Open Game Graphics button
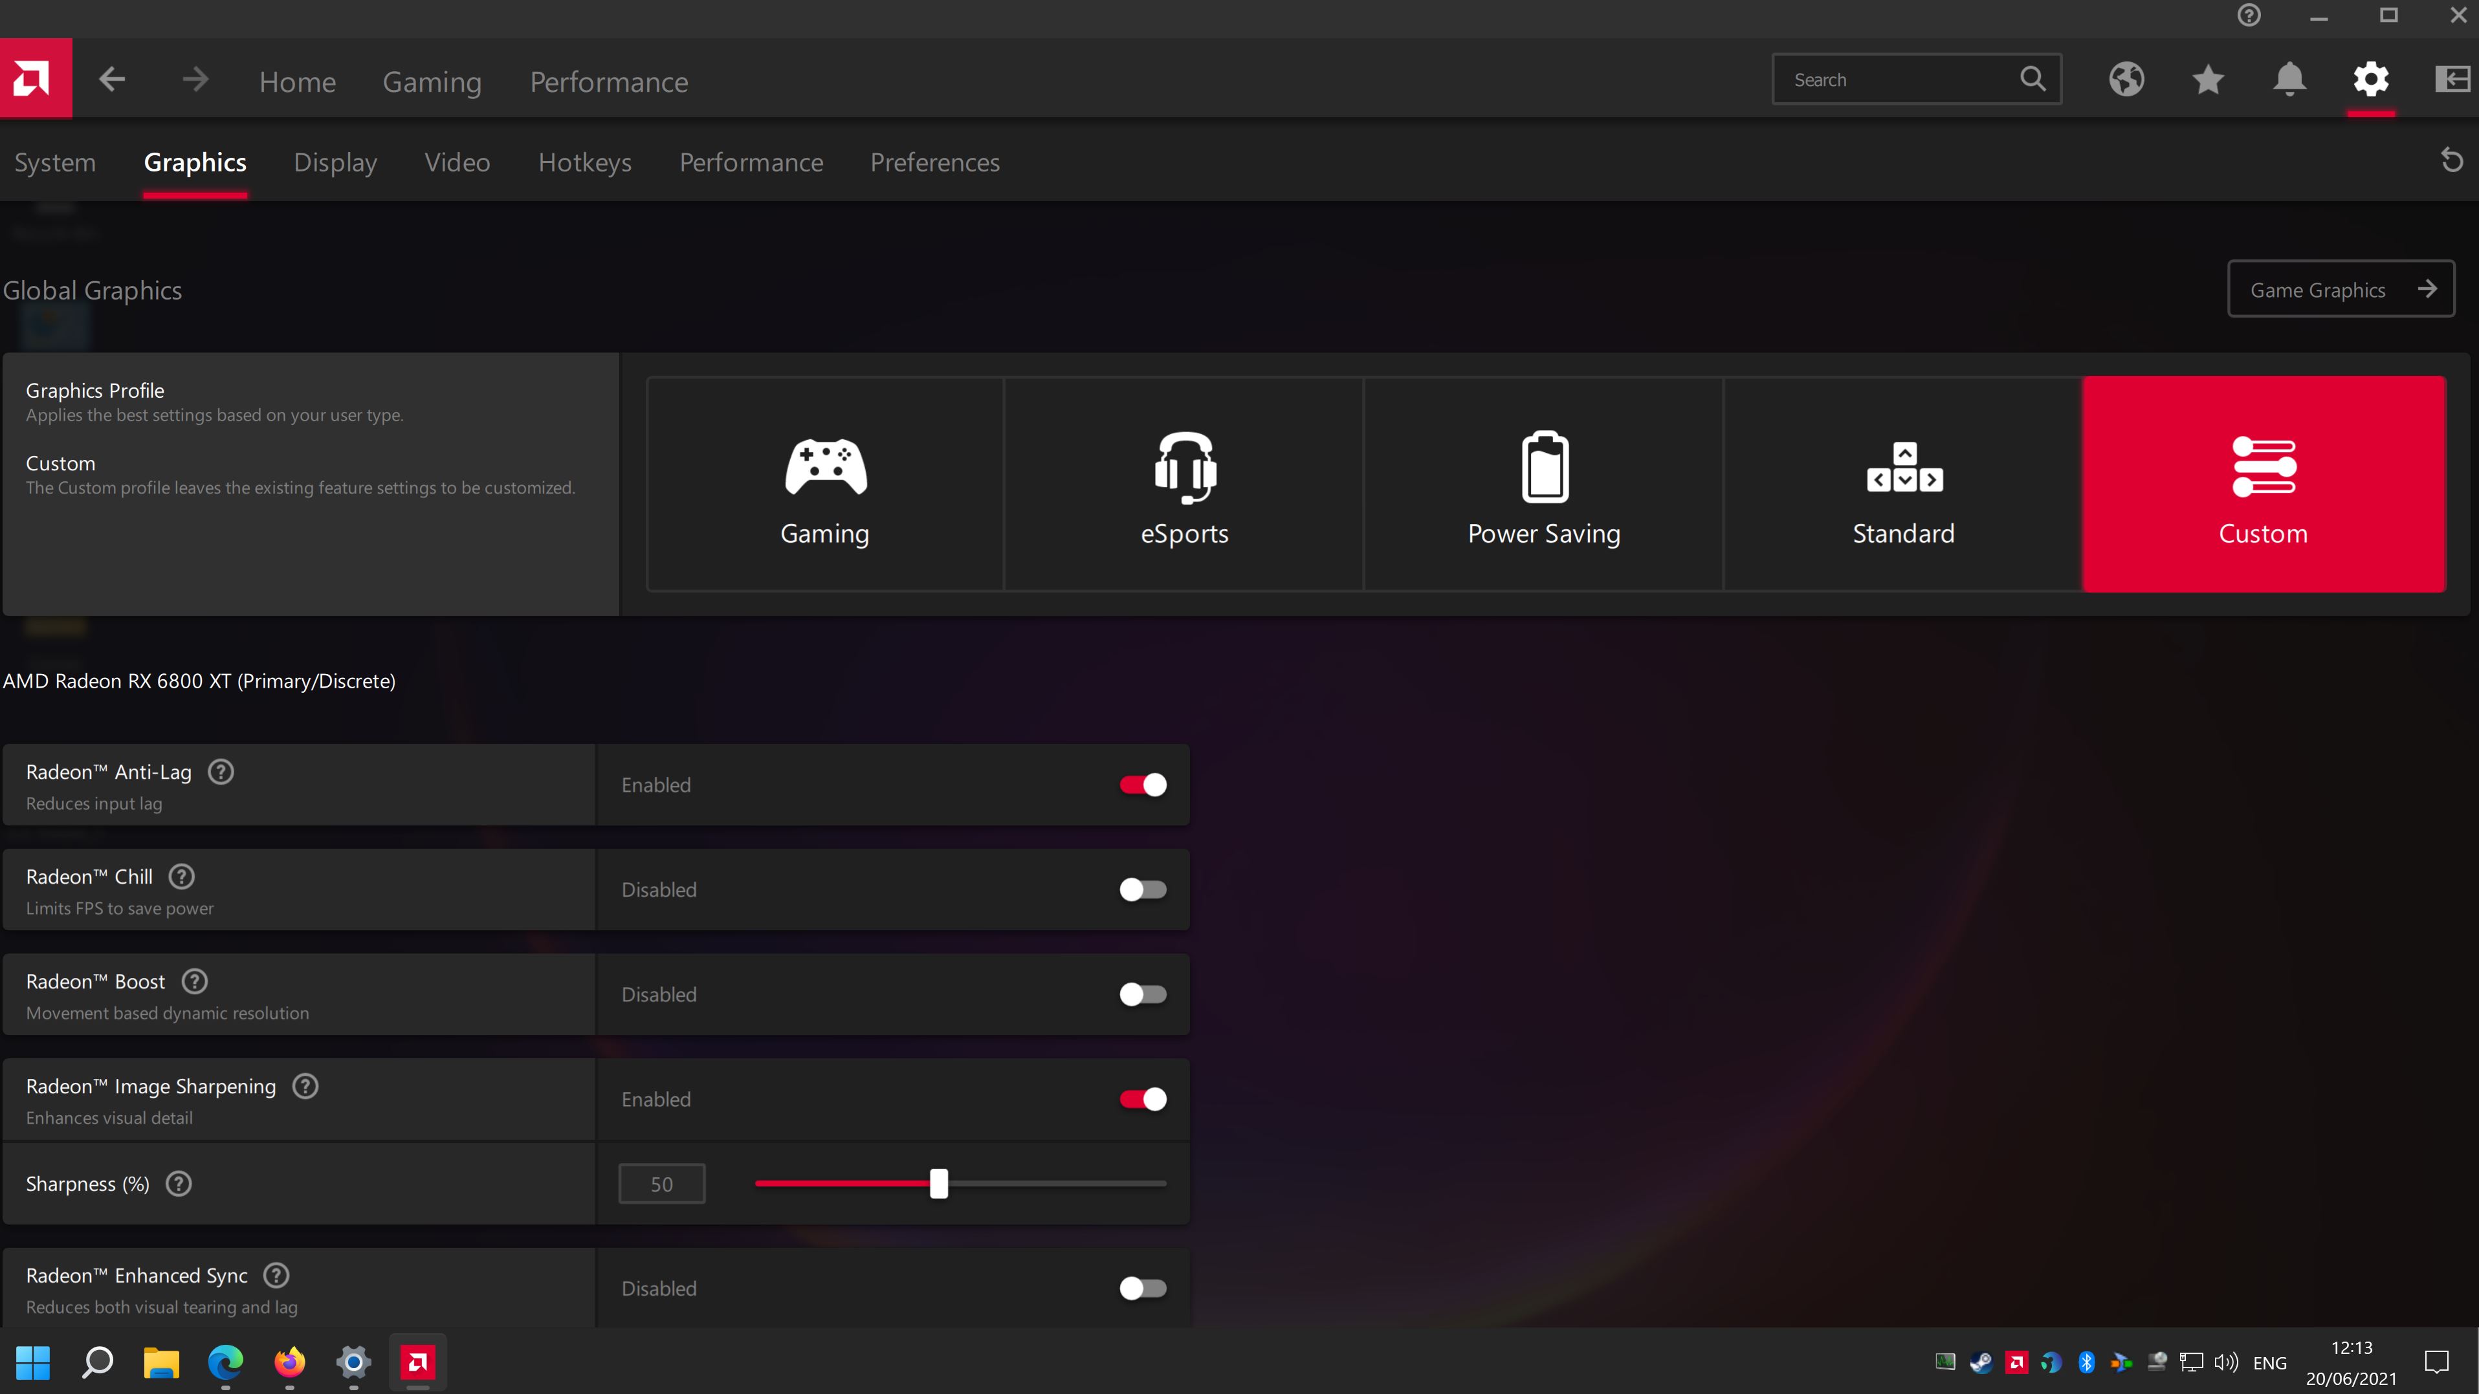2479x1394 pixels. [2341, 290]
